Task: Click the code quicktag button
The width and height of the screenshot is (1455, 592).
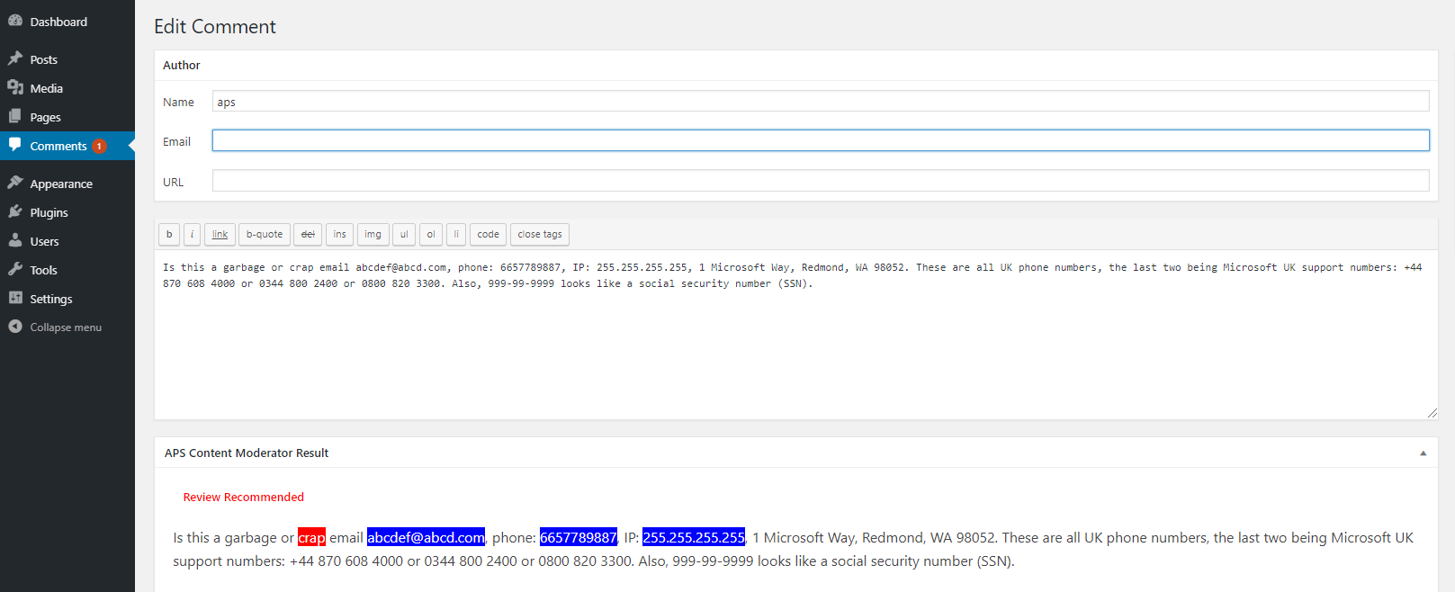Action: point(488,234)
